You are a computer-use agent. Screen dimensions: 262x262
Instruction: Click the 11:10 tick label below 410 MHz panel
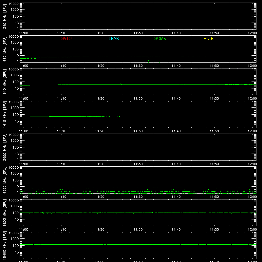62,66
